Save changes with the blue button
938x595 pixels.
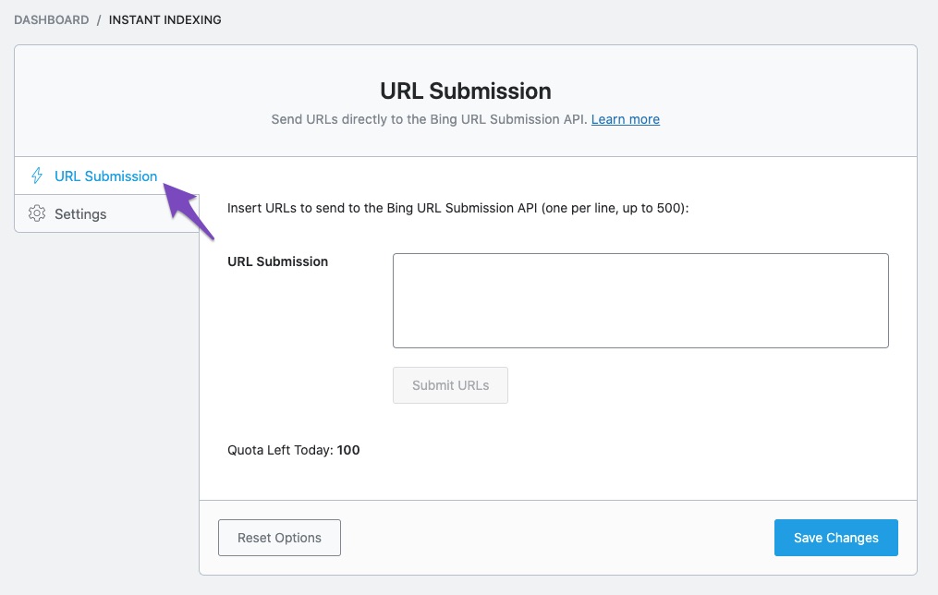pyautogui.click(x=835, y=538)
